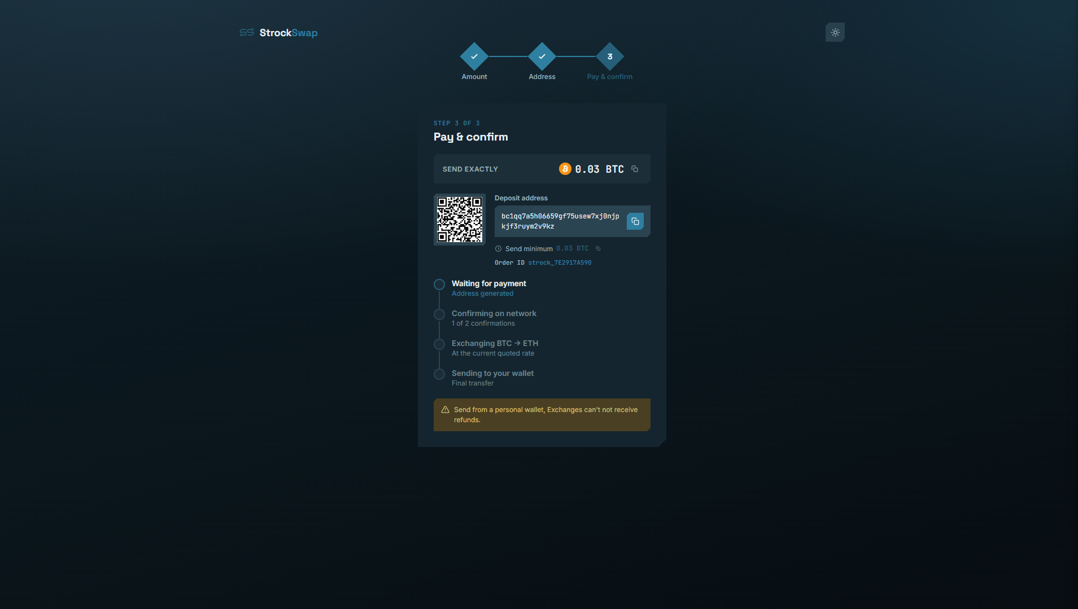
Task: Click the 'STEP 3 OF 3' text
Action: coord(457,123)
